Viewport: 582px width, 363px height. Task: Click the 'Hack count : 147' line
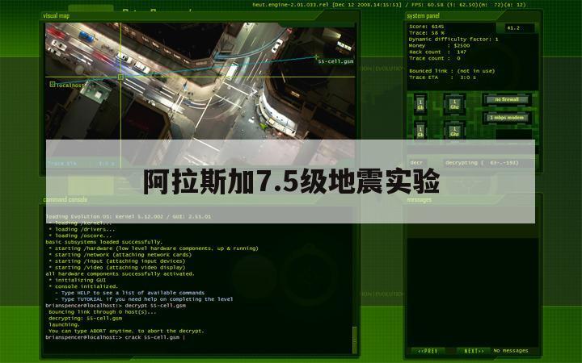click(437, 52)
